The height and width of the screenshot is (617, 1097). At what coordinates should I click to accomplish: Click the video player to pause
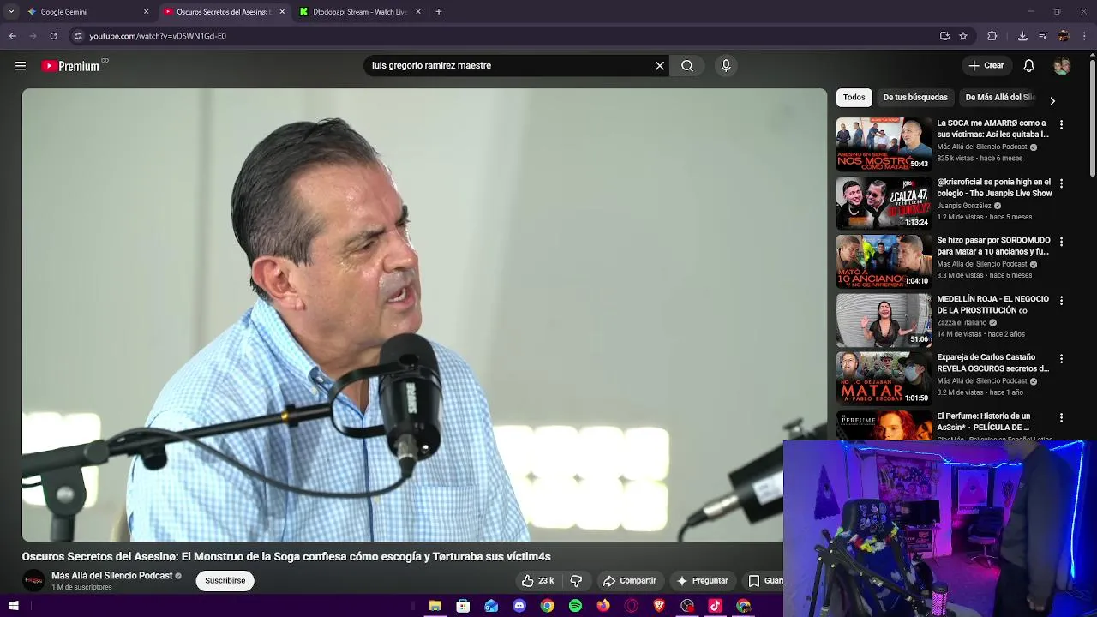(x=424, y=314)
